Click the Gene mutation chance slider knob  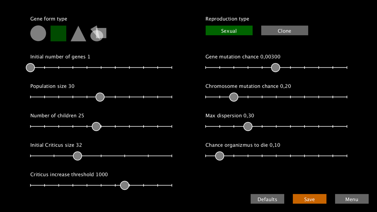coord(275,68)
